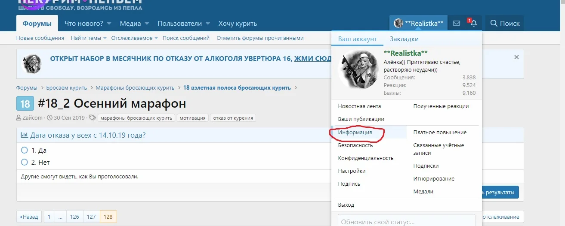Click the tag отказ от курения
This screenshot has height=226, width=565.
pos(233,118)
